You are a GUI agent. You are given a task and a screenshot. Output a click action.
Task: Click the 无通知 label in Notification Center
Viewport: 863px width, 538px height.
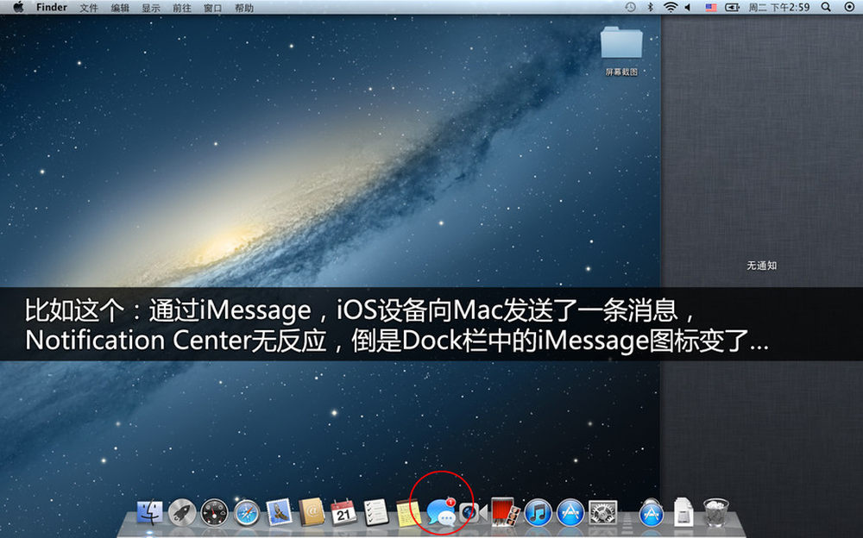(762, 266)
